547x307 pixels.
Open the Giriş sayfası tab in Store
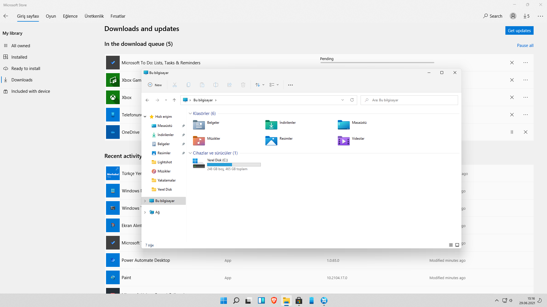click(28, 16)
